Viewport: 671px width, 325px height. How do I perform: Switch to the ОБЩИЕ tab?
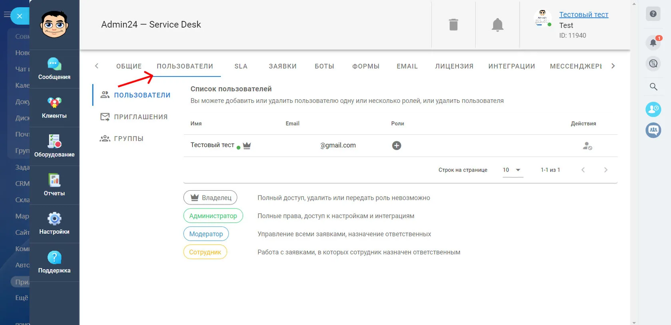pos(129,66)
